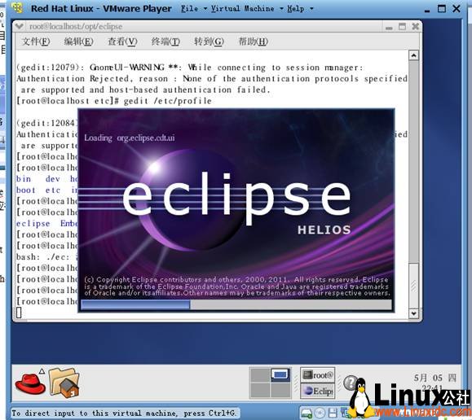The image size is (472, 420).
Task: Click the VMware Player logo icon
Action: pos(17,8)
